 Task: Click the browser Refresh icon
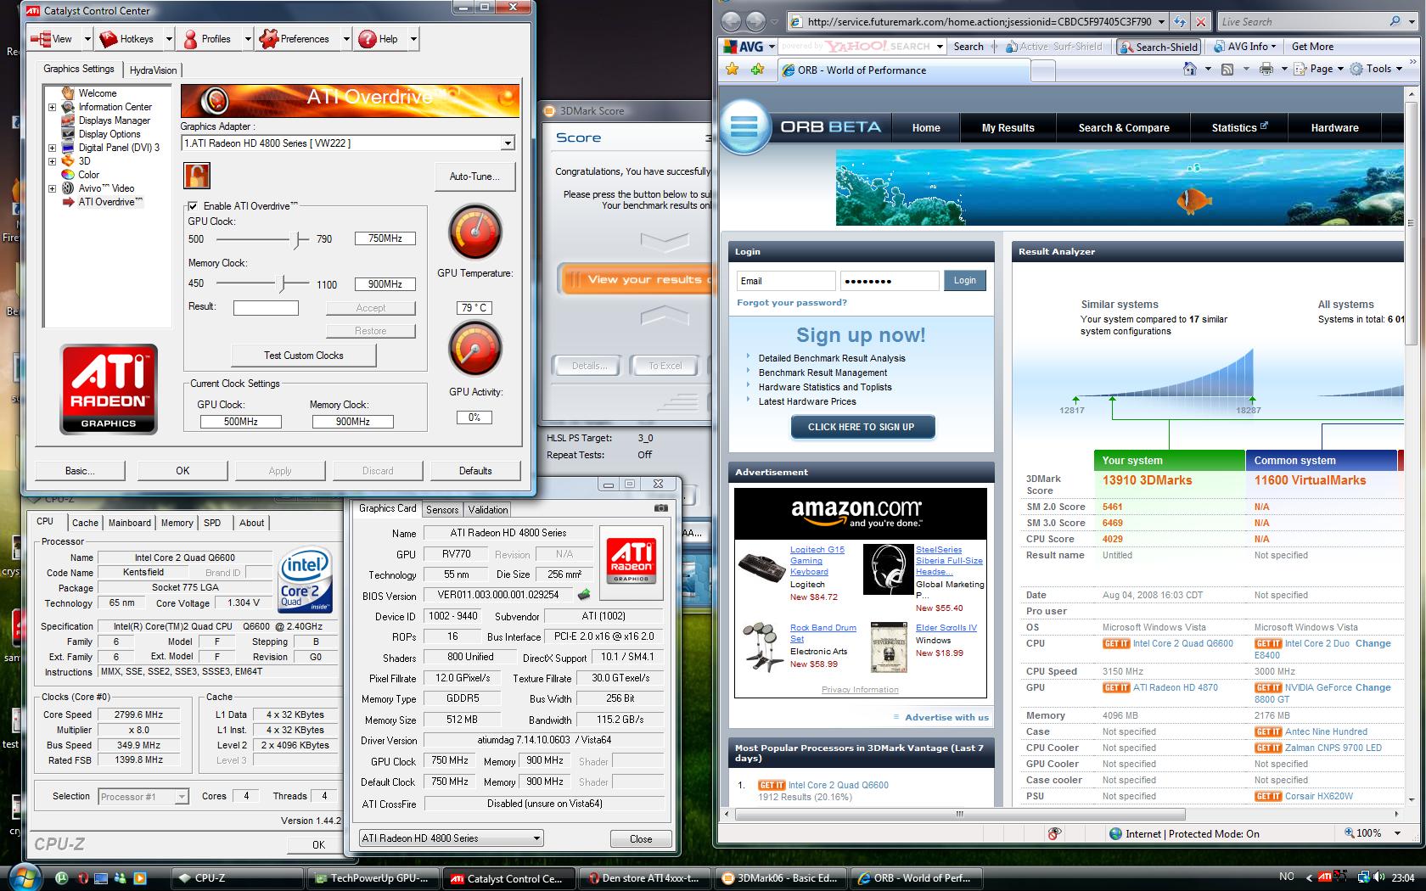pyautogui.click(x=1180, y=22)
